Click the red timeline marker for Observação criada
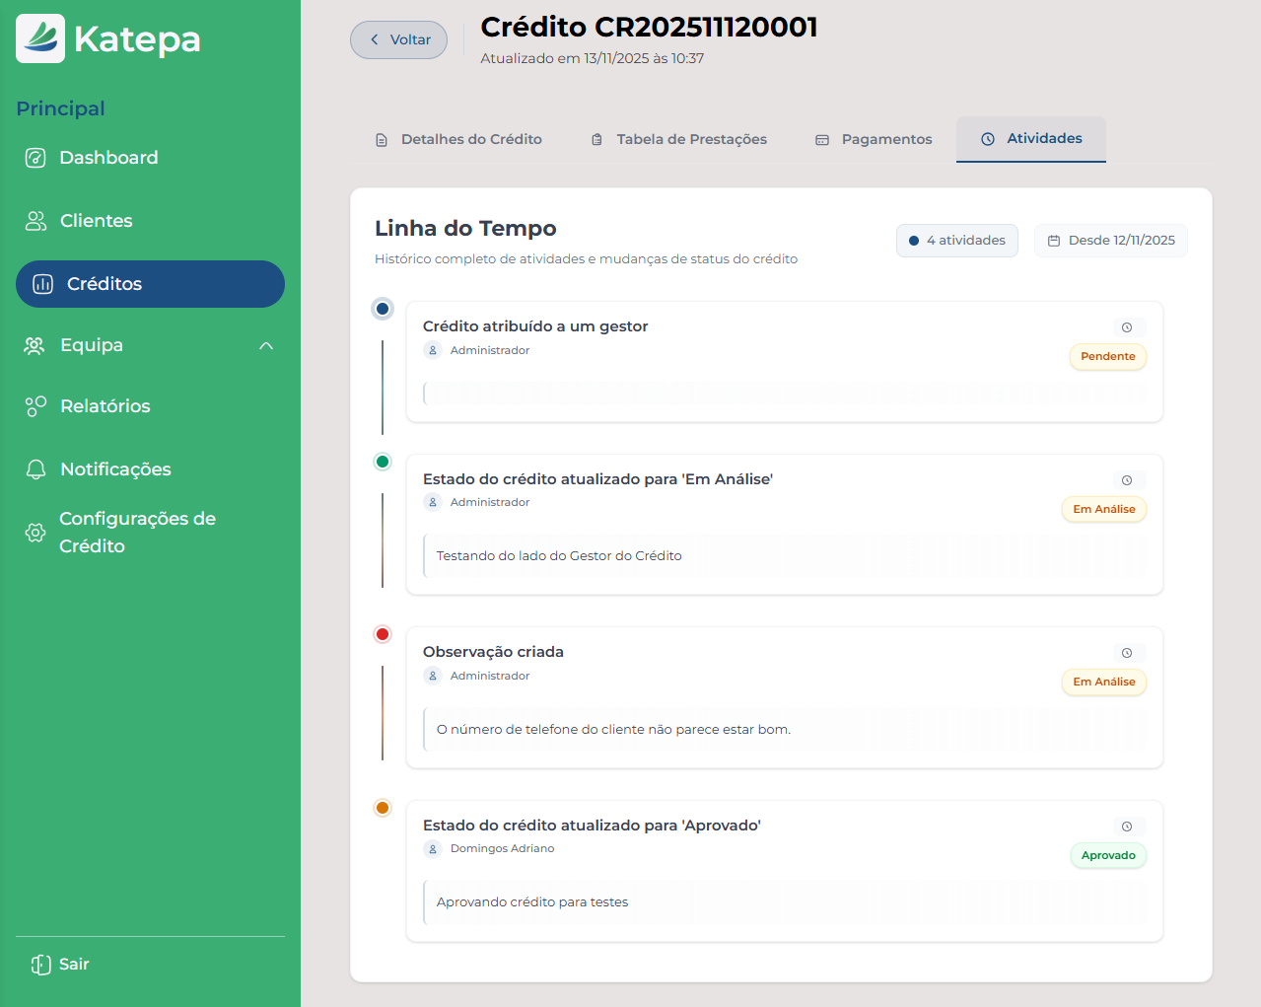Viewport: 1261px width, 1007px height. (383, 634)
